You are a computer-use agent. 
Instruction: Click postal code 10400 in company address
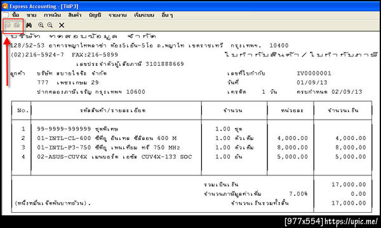(x=279, y=46)
